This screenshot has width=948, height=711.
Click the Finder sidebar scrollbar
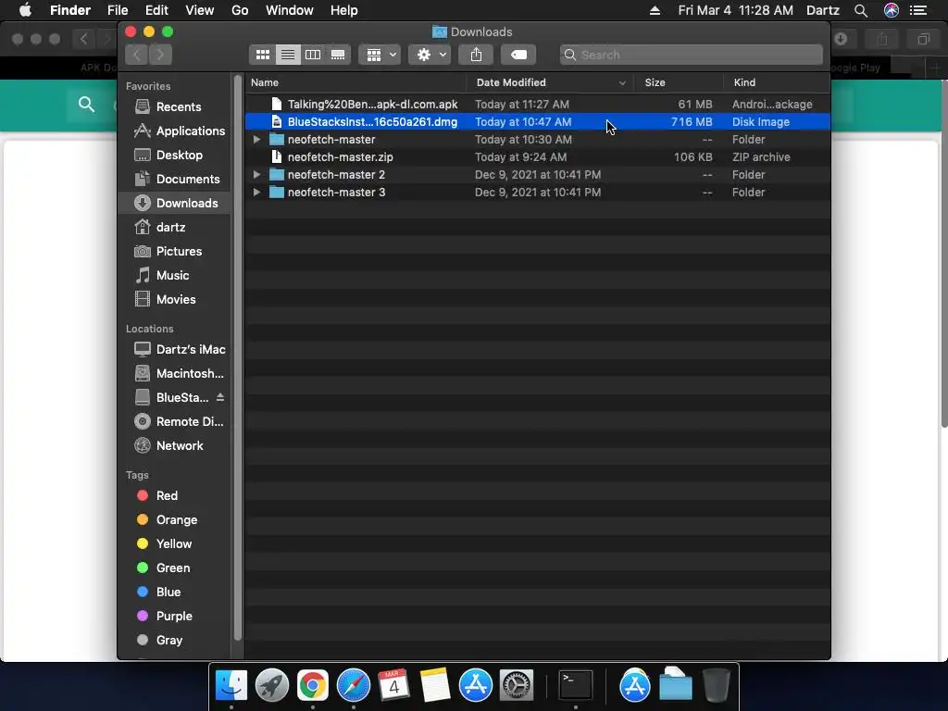pos(238,358)
